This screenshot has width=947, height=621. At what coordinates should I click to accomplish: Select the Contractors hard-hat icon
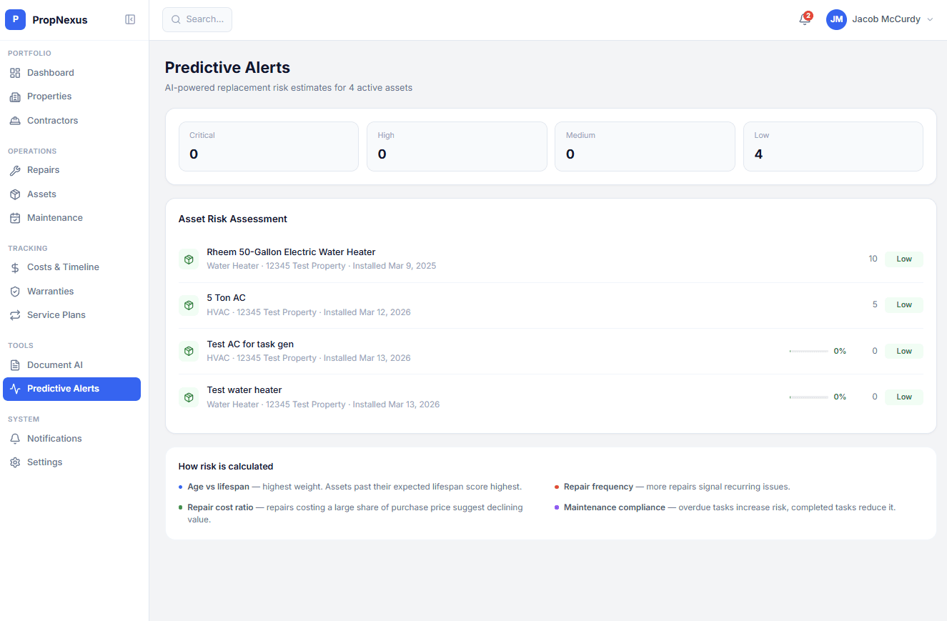[15, 120]
